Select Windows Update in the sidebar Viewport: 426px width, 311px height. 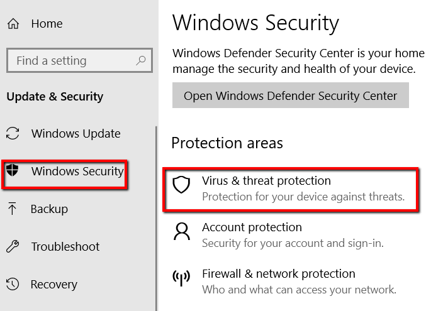[x=76, y=134]
